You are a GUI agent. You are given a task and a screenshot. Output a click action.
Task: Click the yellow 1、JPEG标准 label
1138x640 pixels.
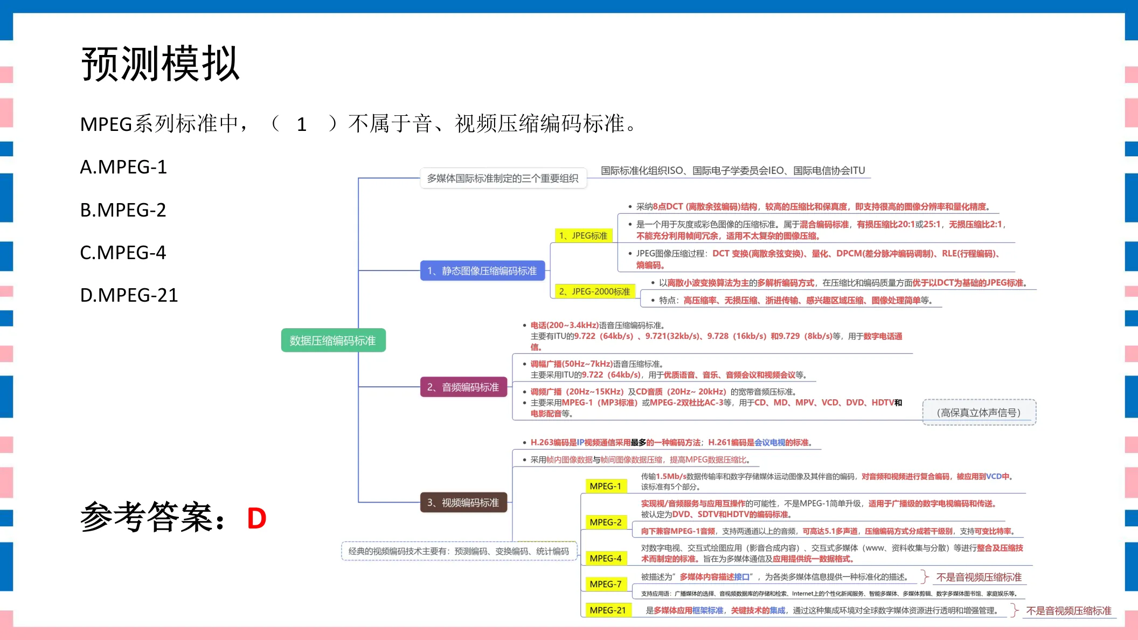click(583, 235)
